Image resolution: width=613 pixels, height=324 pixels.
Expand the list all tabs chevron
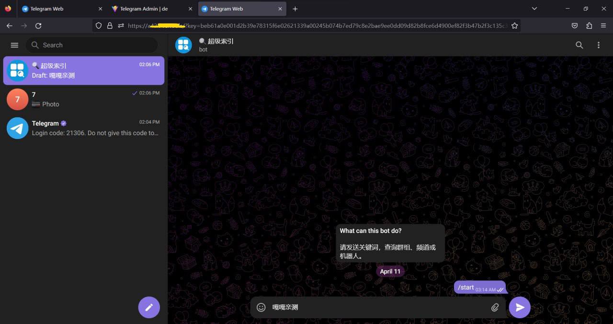535,9
